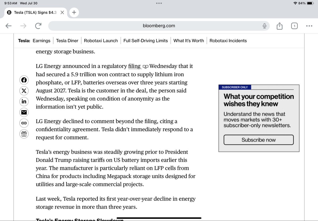
Task: Tap the Wed Jul 30 date
Action: coord(29,3)
